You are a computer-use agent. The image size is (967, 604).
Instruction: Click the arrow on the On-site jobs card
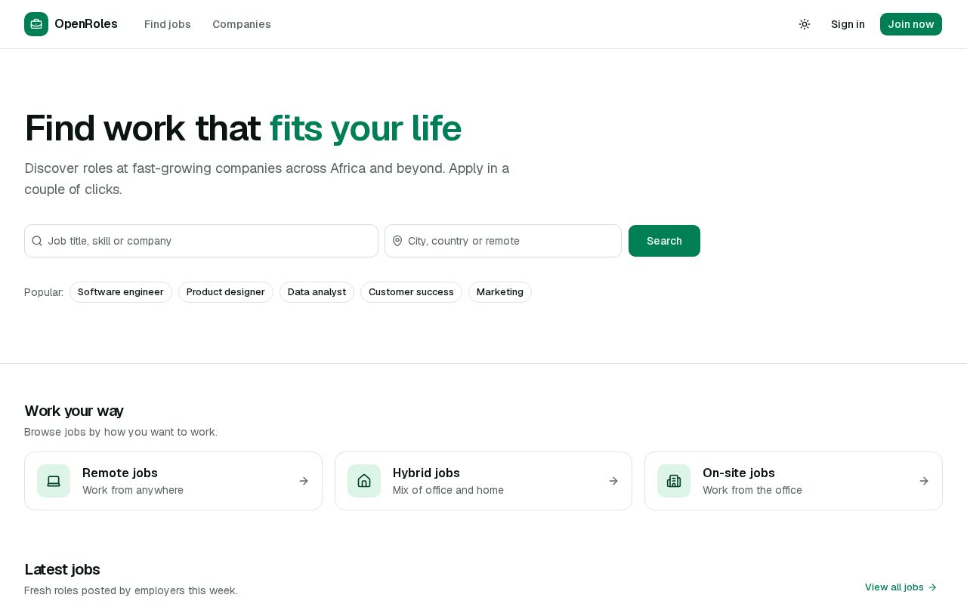924,481
